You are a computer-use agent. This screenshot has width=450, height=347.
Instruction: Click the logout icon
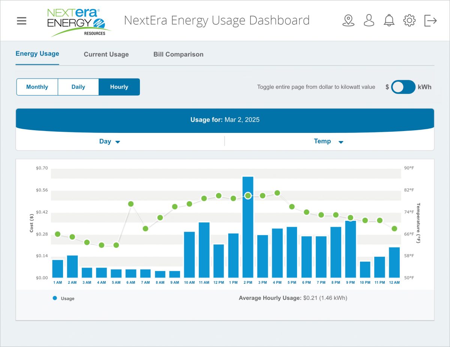pyautogui.click(x=430, y=21)
